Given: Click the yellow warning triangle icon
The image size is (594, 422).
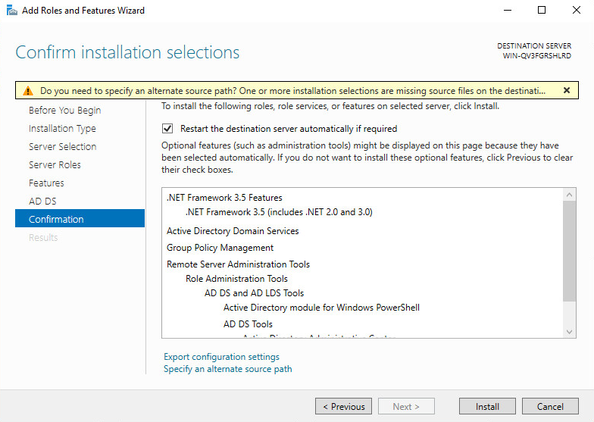Looking at the screenshot, I should 27,91.
